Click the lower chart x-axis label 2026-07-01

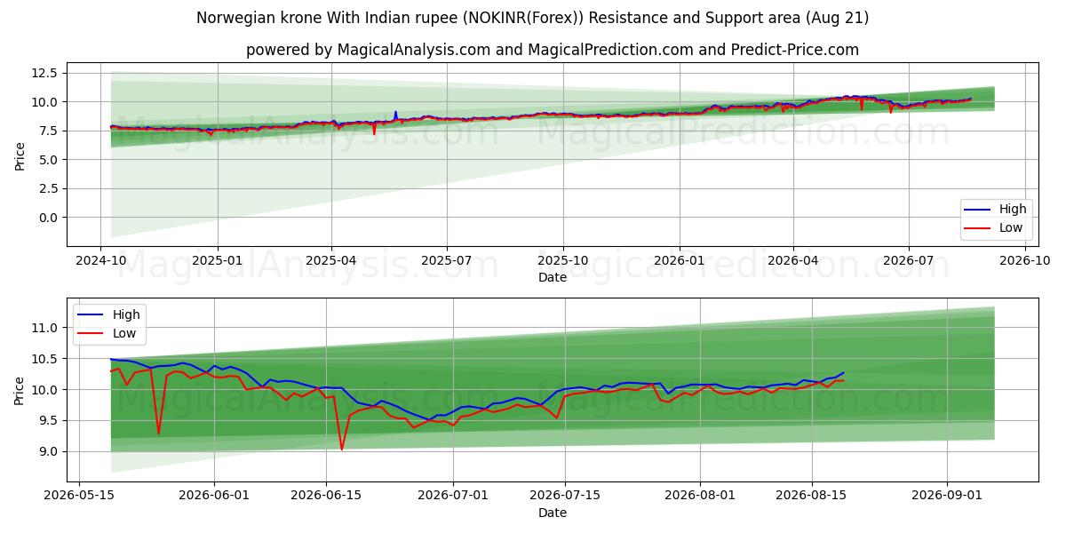tap(453, 496)
